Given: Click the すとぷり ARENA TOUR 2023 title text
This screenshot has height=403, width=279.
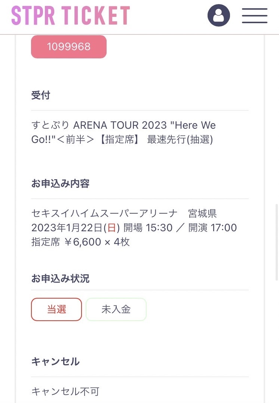Looking at the screenshot, I should 123,125.
